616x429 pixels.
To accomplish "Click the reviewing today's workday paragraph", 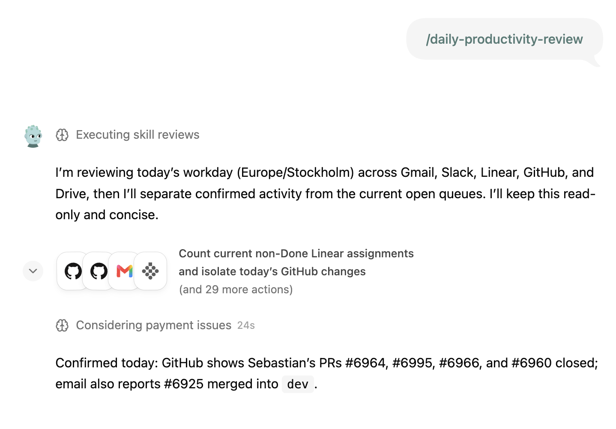I will click(326, 194).
